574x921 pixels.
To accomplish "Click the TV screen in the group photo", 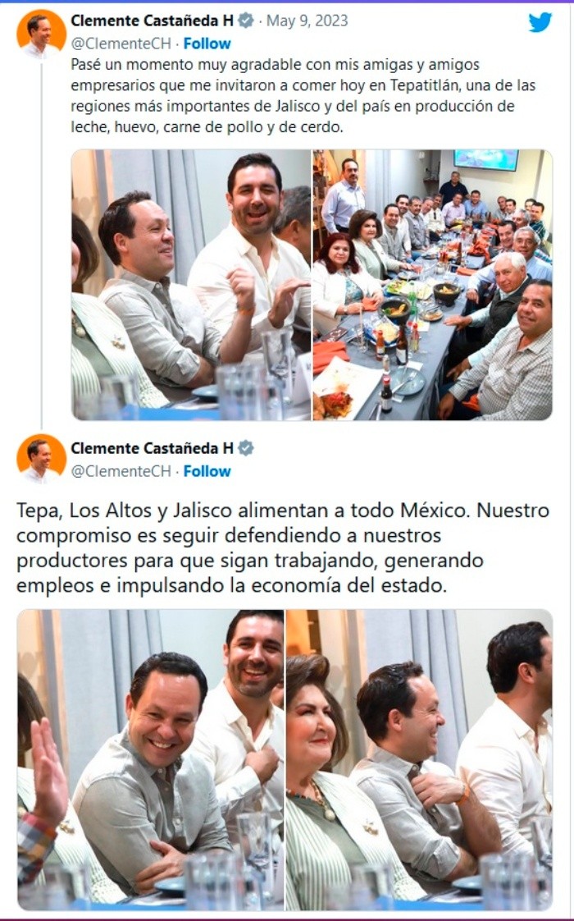I will point(486,160).
